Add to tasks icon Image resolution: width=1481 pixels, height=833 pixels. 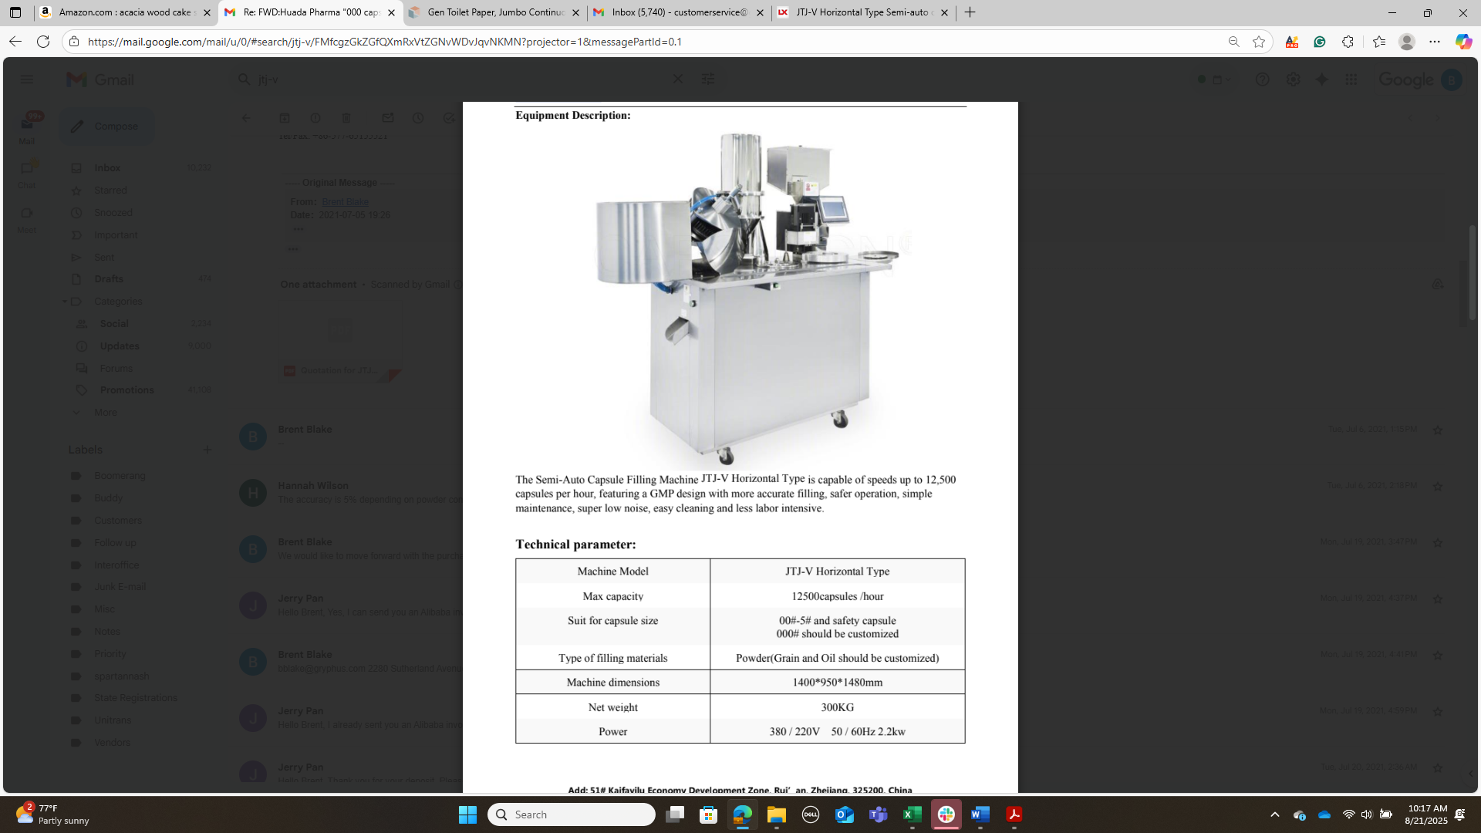449,118
